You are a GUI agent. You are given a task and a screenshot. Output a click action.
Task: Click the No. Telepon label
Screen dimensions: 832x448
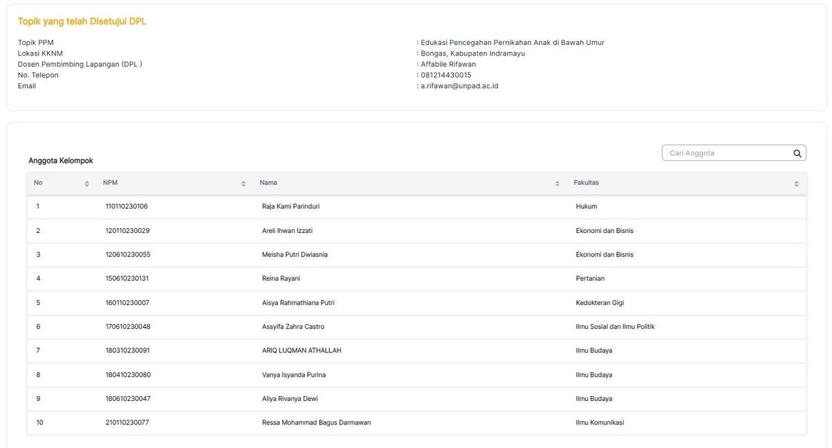pyautogui.click(x=38, y=75)
